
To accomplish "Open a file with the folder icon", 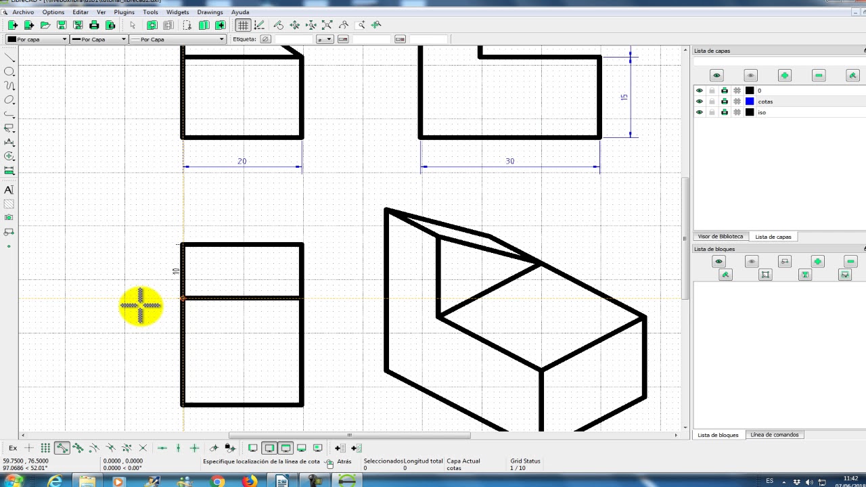I will (x=45, y=25).
